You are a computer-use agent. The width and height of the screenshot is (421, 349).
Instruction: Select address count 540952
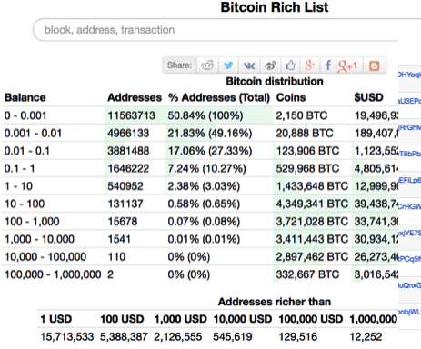click(125, 186)
